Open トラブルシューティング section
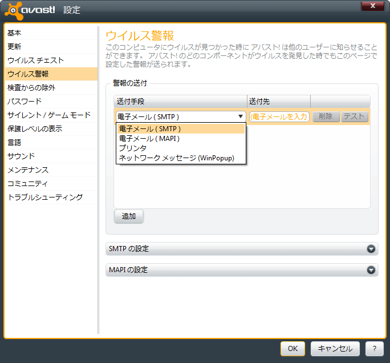The image size is (390, 363). tap(51, 197)
